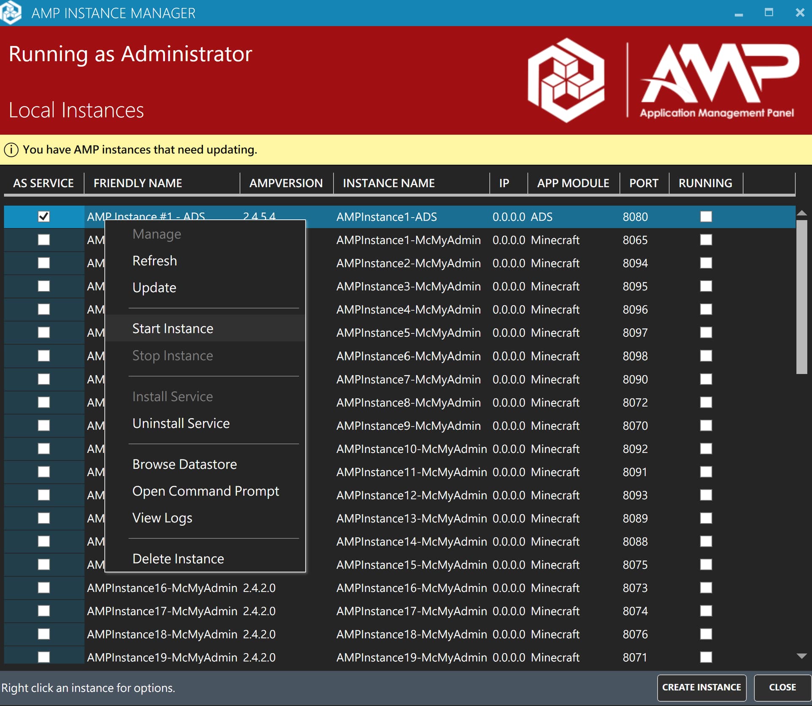Toggle As Service checkbox for AMPInstance18-McMyAdmin
Image resolution: width=812 pixels, height=706 pixels.
point(44,634)
